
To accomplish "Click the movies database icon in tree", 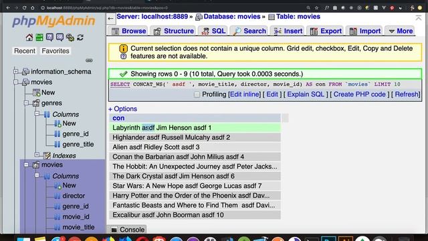I will pyautogui.click(x=25, y=82).
